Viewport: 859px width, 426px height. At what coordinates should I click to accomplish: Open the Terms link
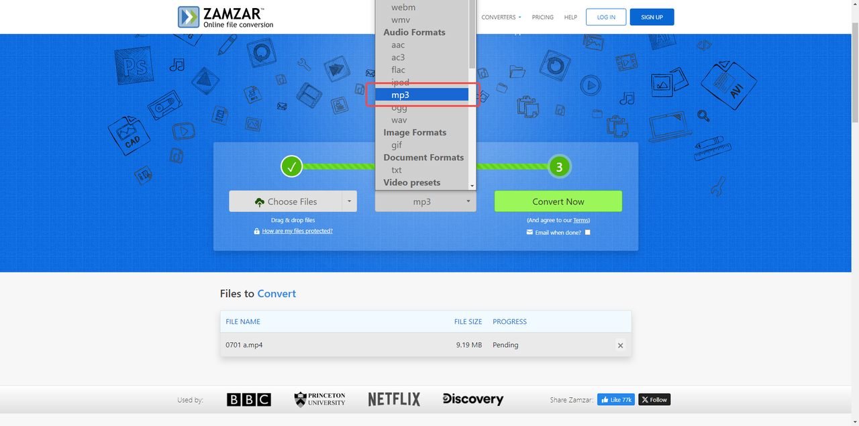580,220
